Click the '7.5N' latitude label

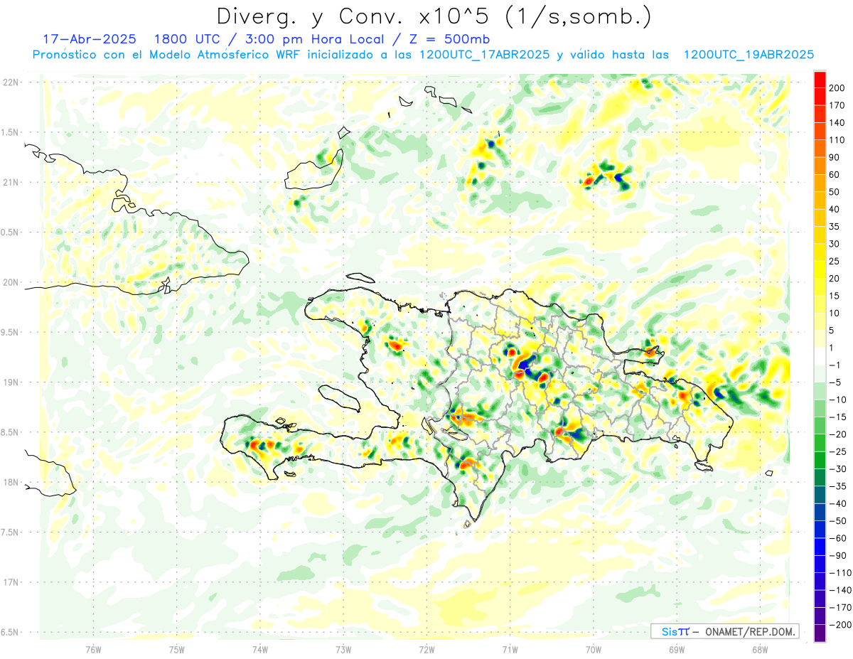pos(10,532)
